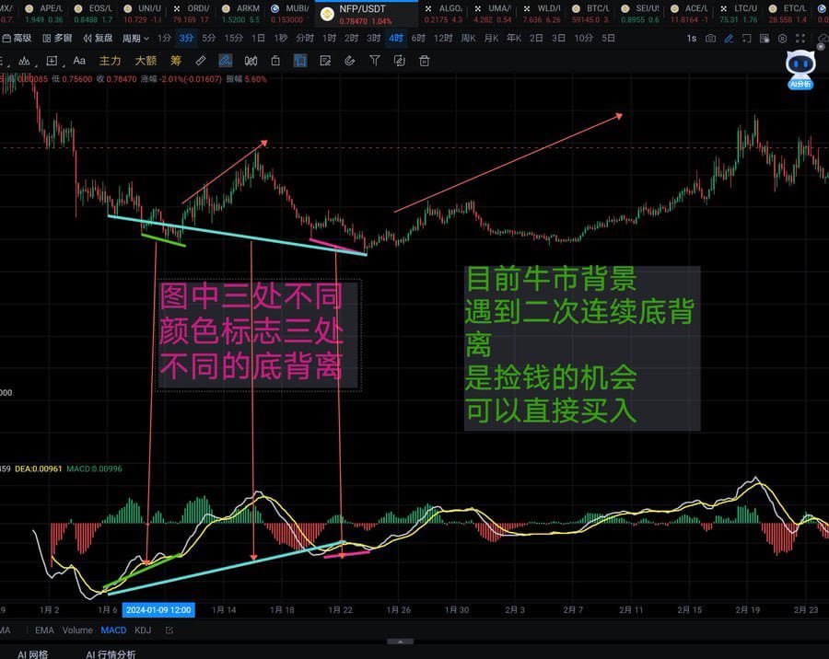The image size is (829, 659).
Task: Start replay mode with the 复盘 button
Action: 99,39
